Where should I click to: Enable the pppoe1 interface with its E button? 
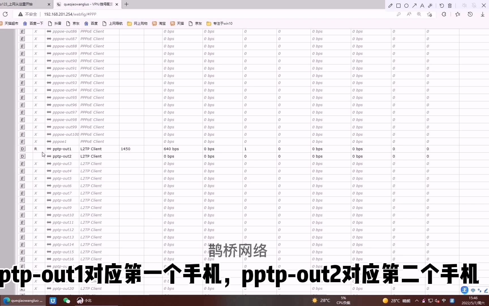coord(22,141)
